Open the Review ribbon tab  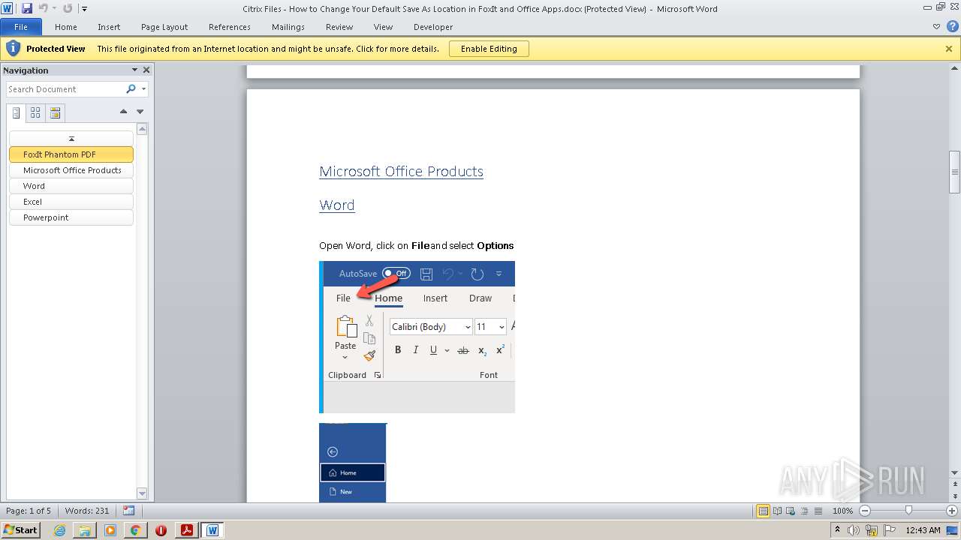pyautogui.click(x=339, y=27)
